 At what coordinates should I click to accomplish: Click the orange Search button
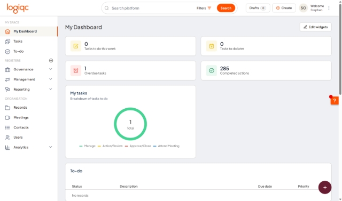(x=226, y=8)
